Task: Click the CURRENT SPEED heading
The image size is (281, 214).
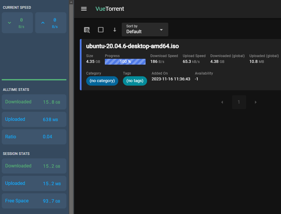Action: (17, 8)
